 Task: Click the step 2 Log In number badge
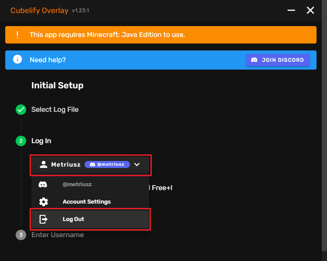click(21, 141)
